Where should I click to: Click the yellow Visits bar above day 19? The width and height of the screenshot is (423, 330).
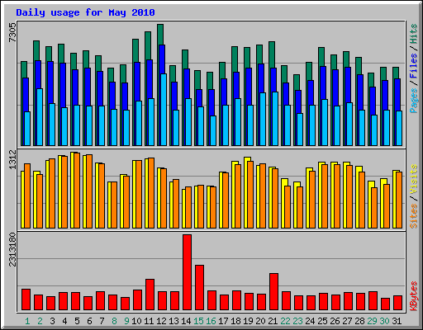click(x=245, y=192)
